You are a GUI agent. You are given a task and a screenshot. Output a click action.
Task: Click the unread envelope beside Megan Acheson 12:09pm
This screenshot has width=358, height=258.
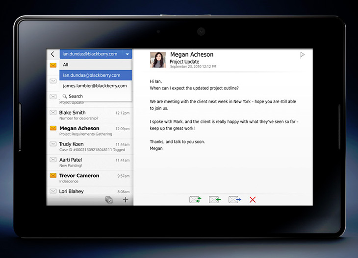tap(53, 128)
